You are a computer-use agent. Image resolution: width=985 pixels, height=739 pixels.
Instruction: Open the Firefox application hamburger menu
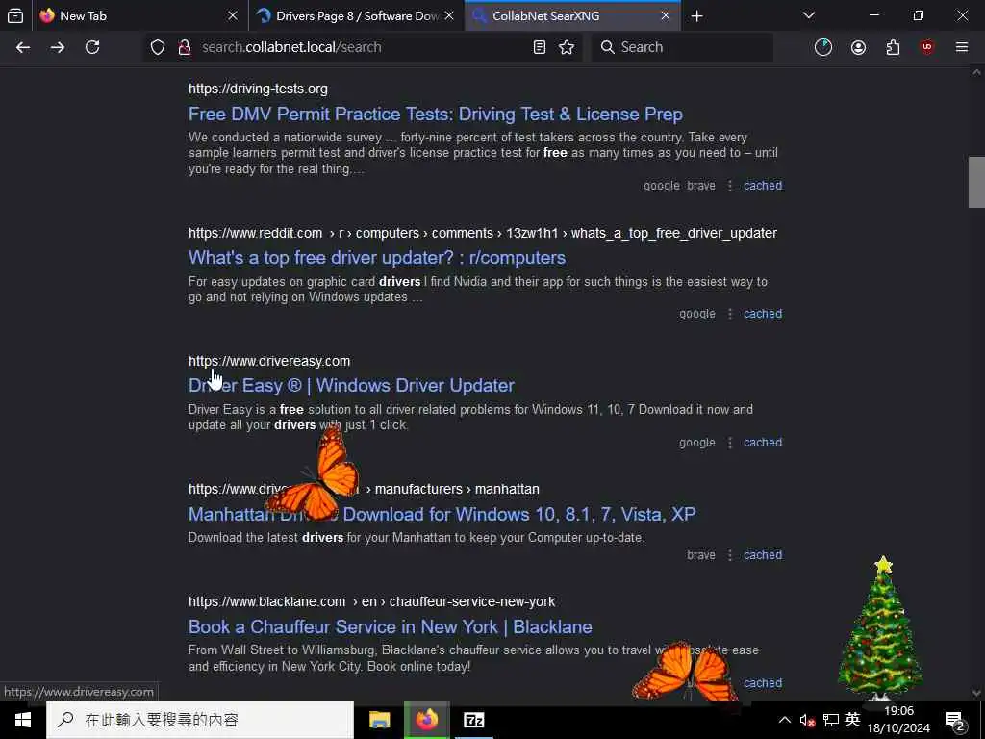click(x=962, y=47)
